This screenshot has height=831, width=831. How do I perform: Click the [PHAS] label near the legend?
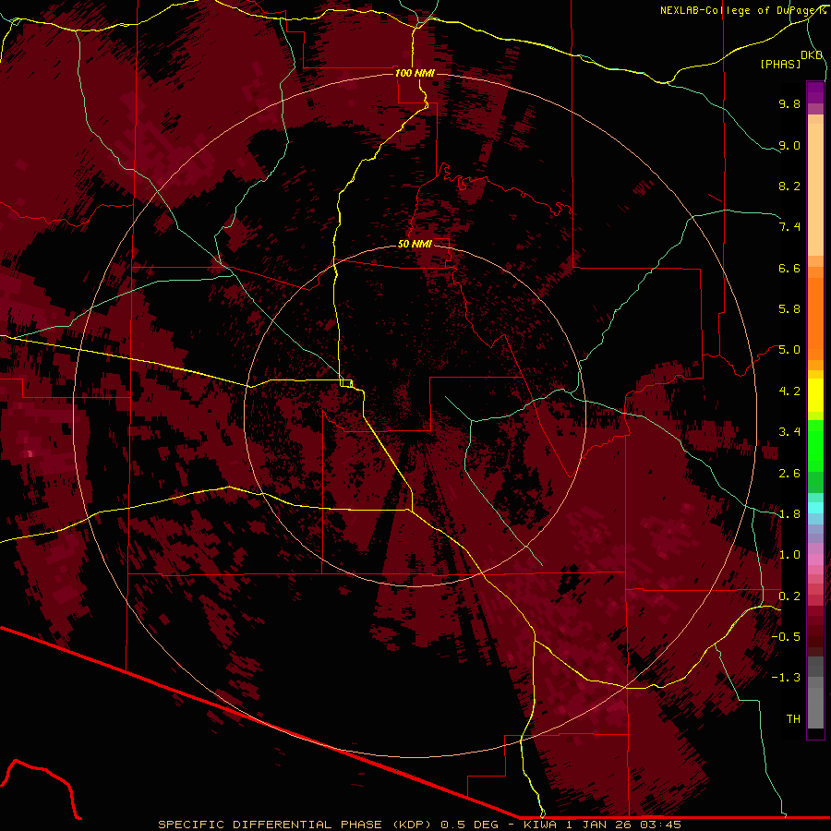(780, 64)
